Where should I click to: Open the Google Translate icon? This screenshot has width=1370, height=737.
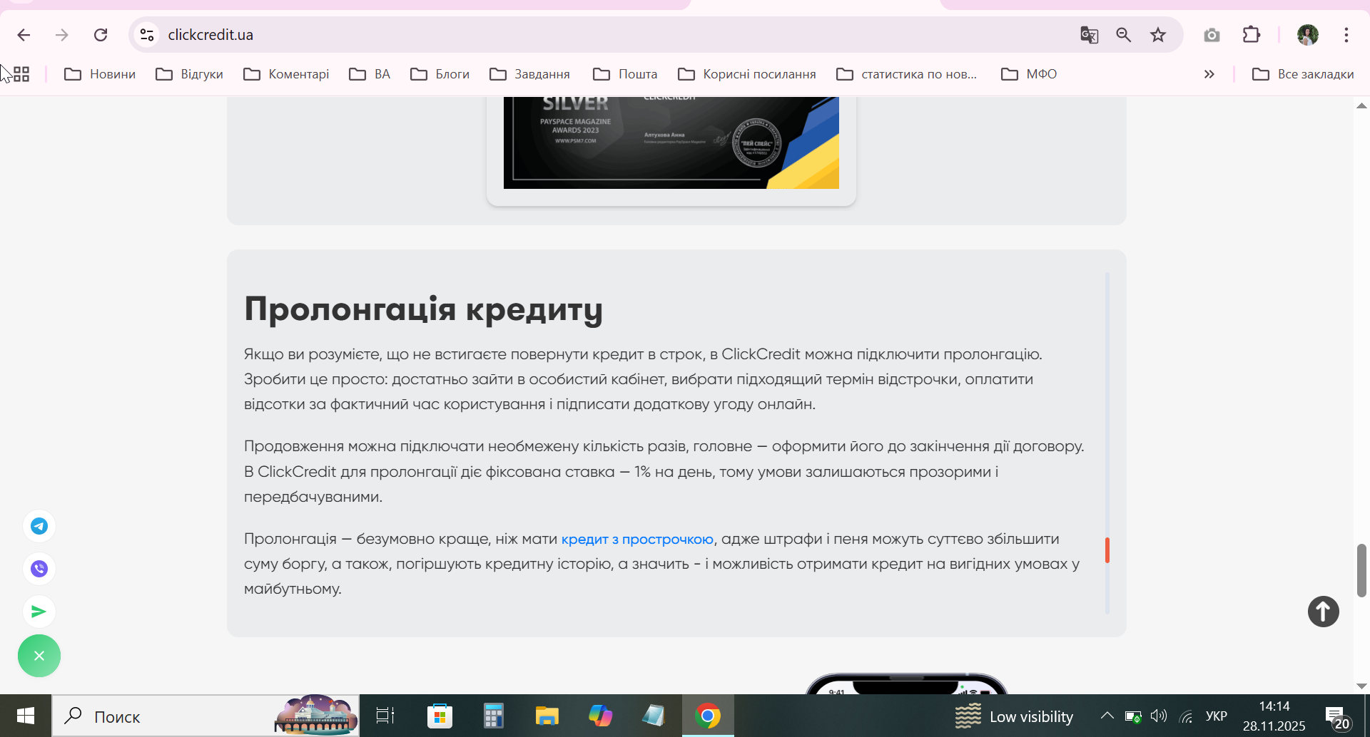1089,35
